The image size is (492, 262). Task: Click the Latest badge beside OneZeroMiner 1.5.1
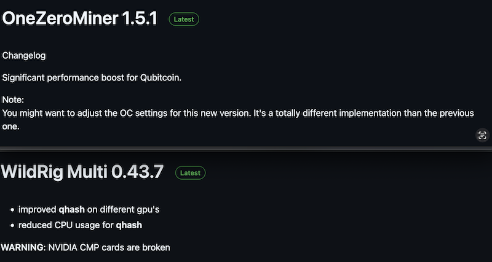point(184,20)
